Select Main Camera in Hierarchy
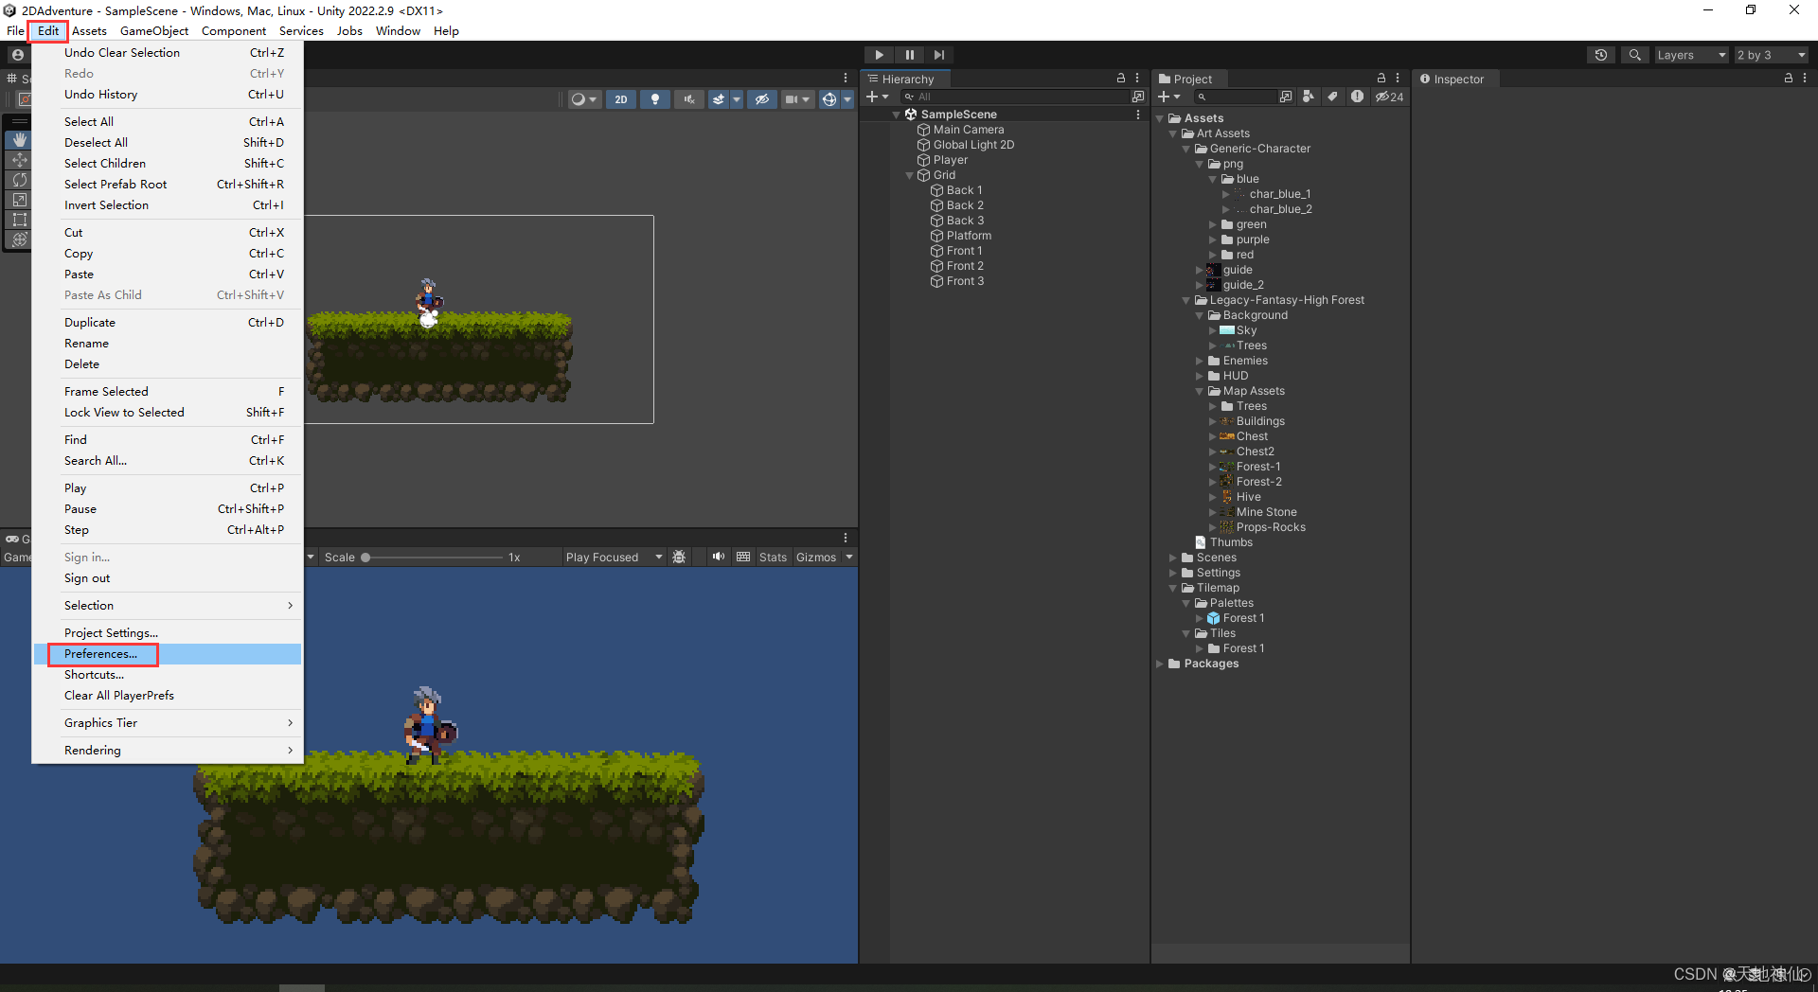Screen dimensions: 1818x992 968,130
